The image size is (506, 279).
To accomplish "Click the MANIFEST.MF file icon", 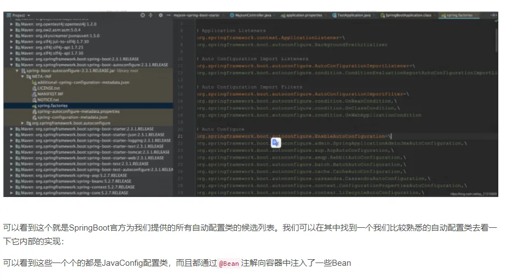I will [34, 94].
